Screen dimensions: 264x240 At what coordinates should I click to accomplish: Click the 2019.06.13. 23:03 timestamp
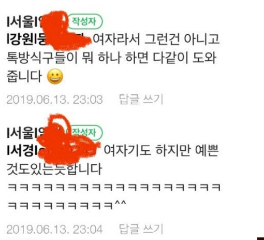55,100
